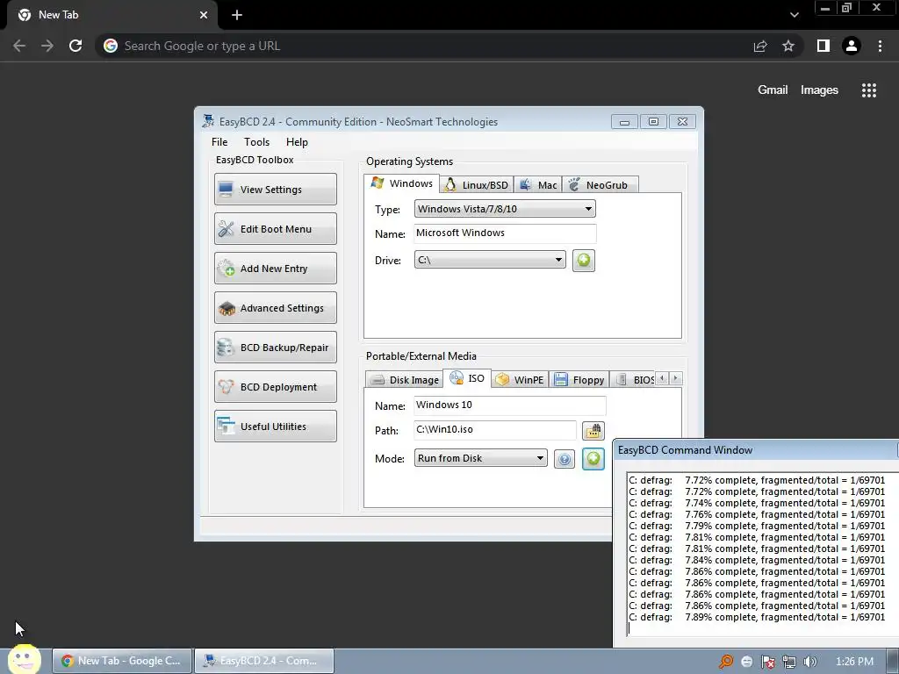The image size is (899, 674).
Task: Open the Help menu in EasyBCD
Action: pos(297,142)
